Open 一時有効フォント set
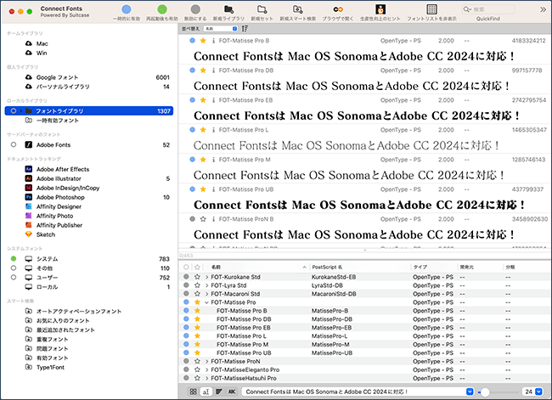552x400 pixels. 58,121
